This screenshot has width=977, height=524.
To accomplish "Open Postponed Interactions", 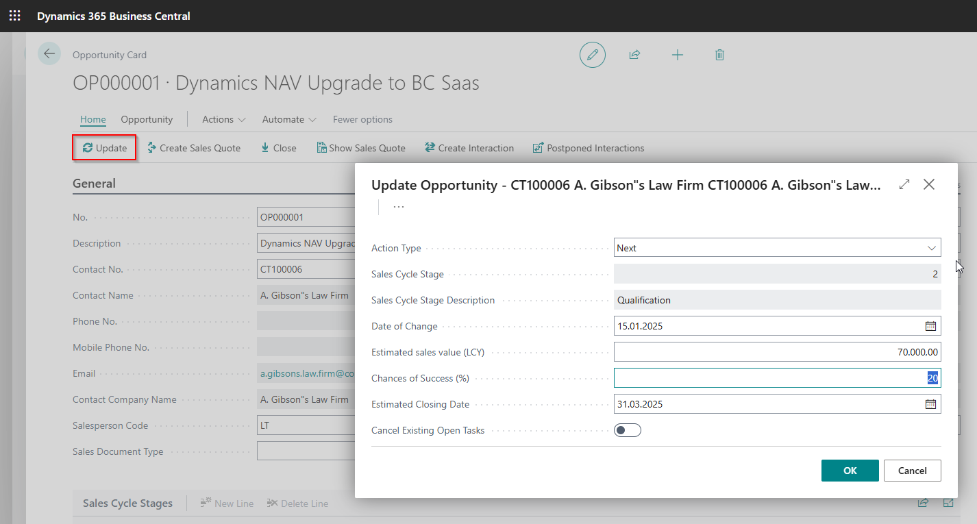I will [589, 148].
